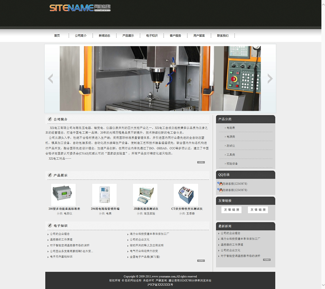The width and height of the screenshot is (325, 289).
Task: Click the first 友情链接 button
Action: coord(231,210)
